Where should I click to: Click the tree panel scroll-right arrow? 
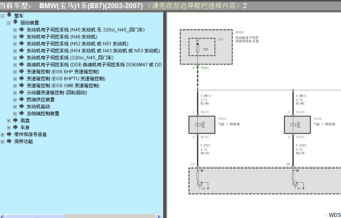coord(158,216)
